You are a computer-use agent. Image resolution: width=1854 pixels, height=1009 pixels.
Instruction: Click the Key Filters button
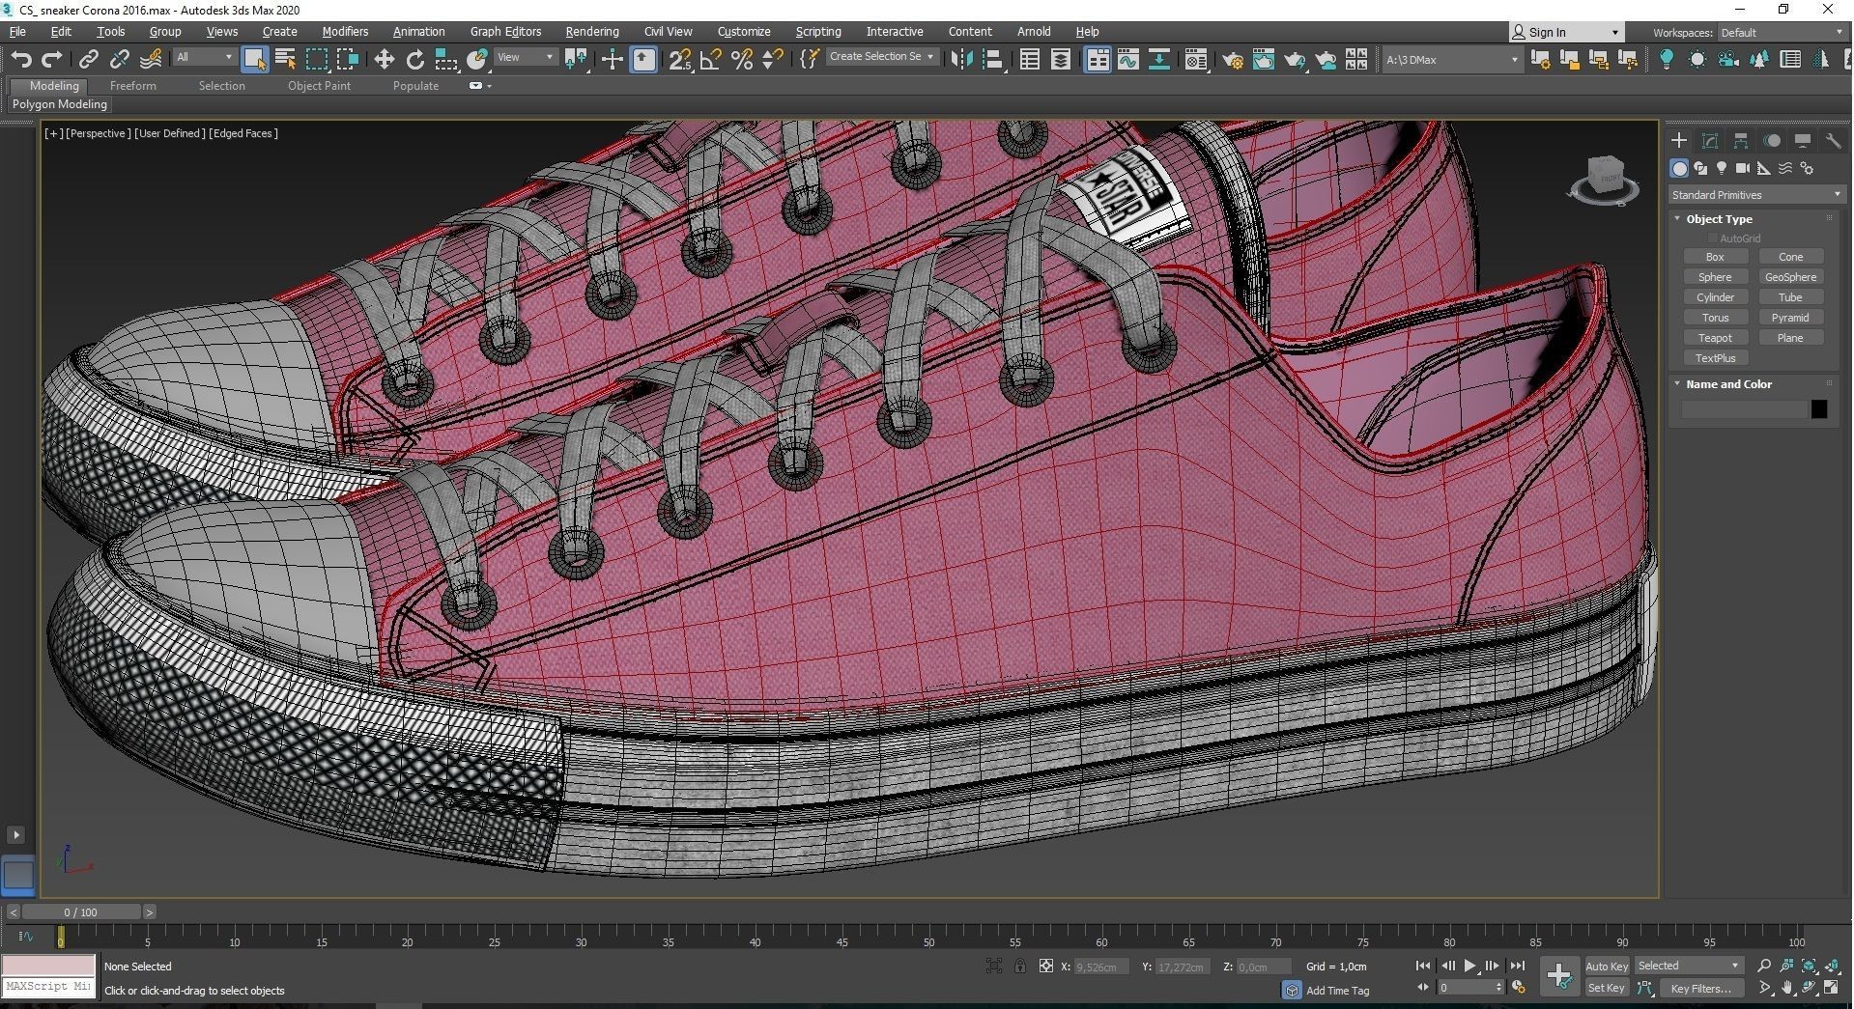click(1701, 988)
